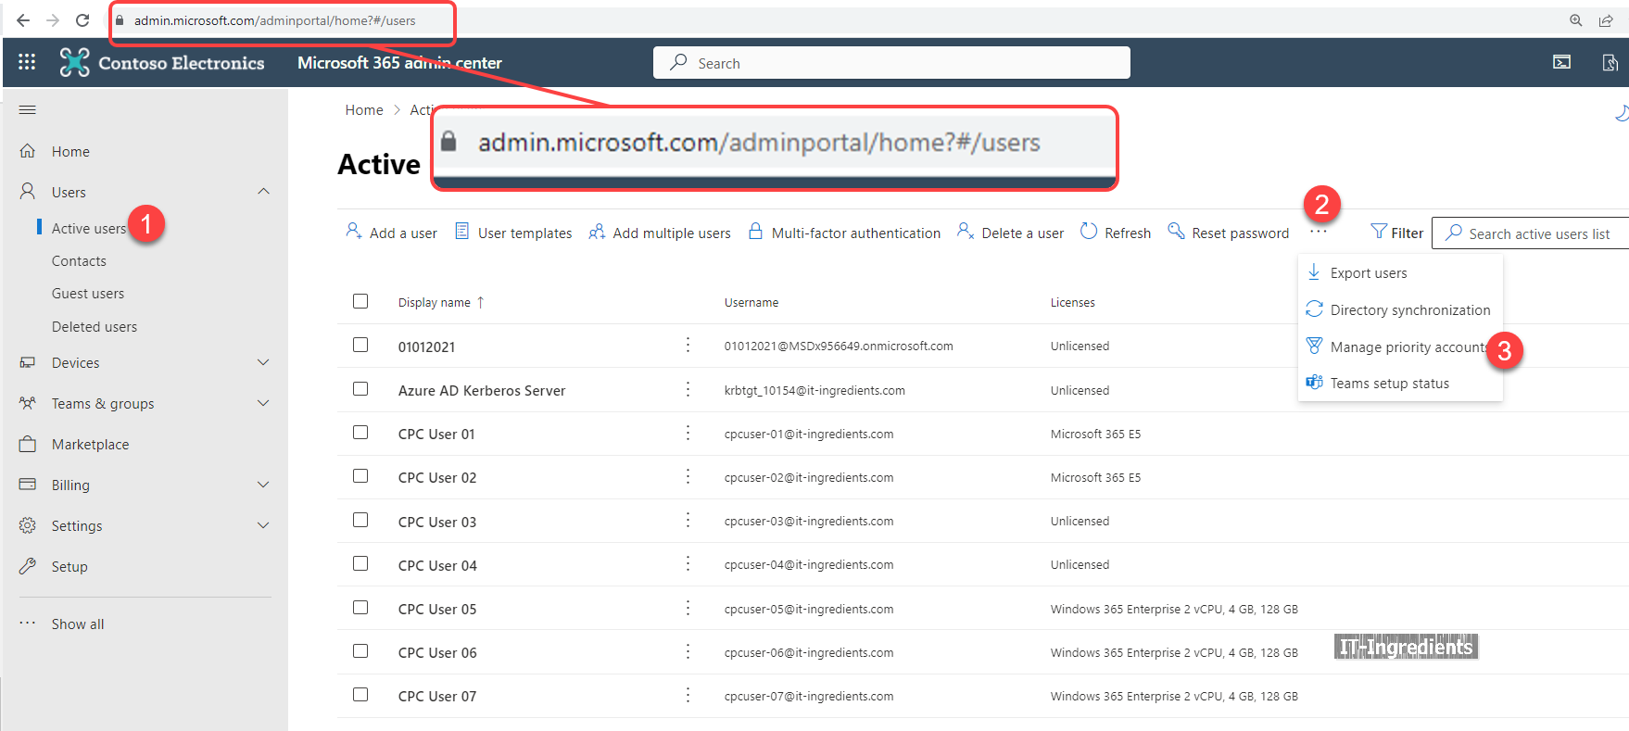Click the Refresh circular arrow icon
Viewport: 1629px width, 731px height.
click(x=1089, y=231)
